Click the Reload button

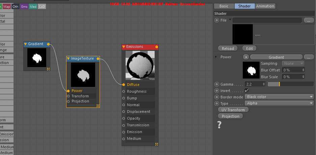coord(228,49)
